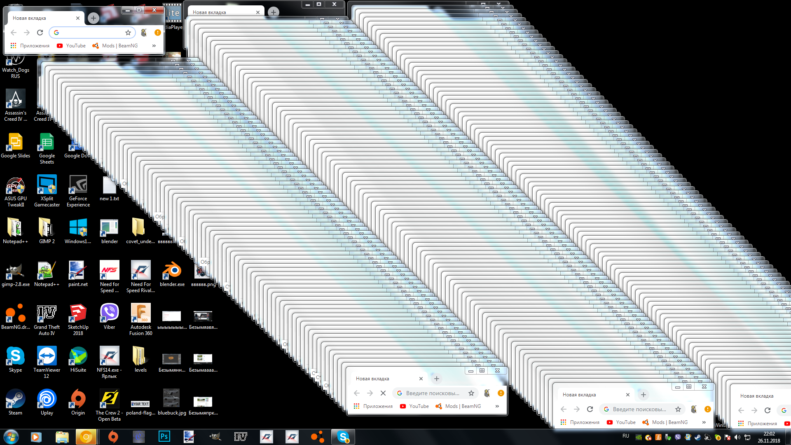
Task: Toggle bookmark star in the empty-address-bar Chrome window
Action: pos(128,33)
